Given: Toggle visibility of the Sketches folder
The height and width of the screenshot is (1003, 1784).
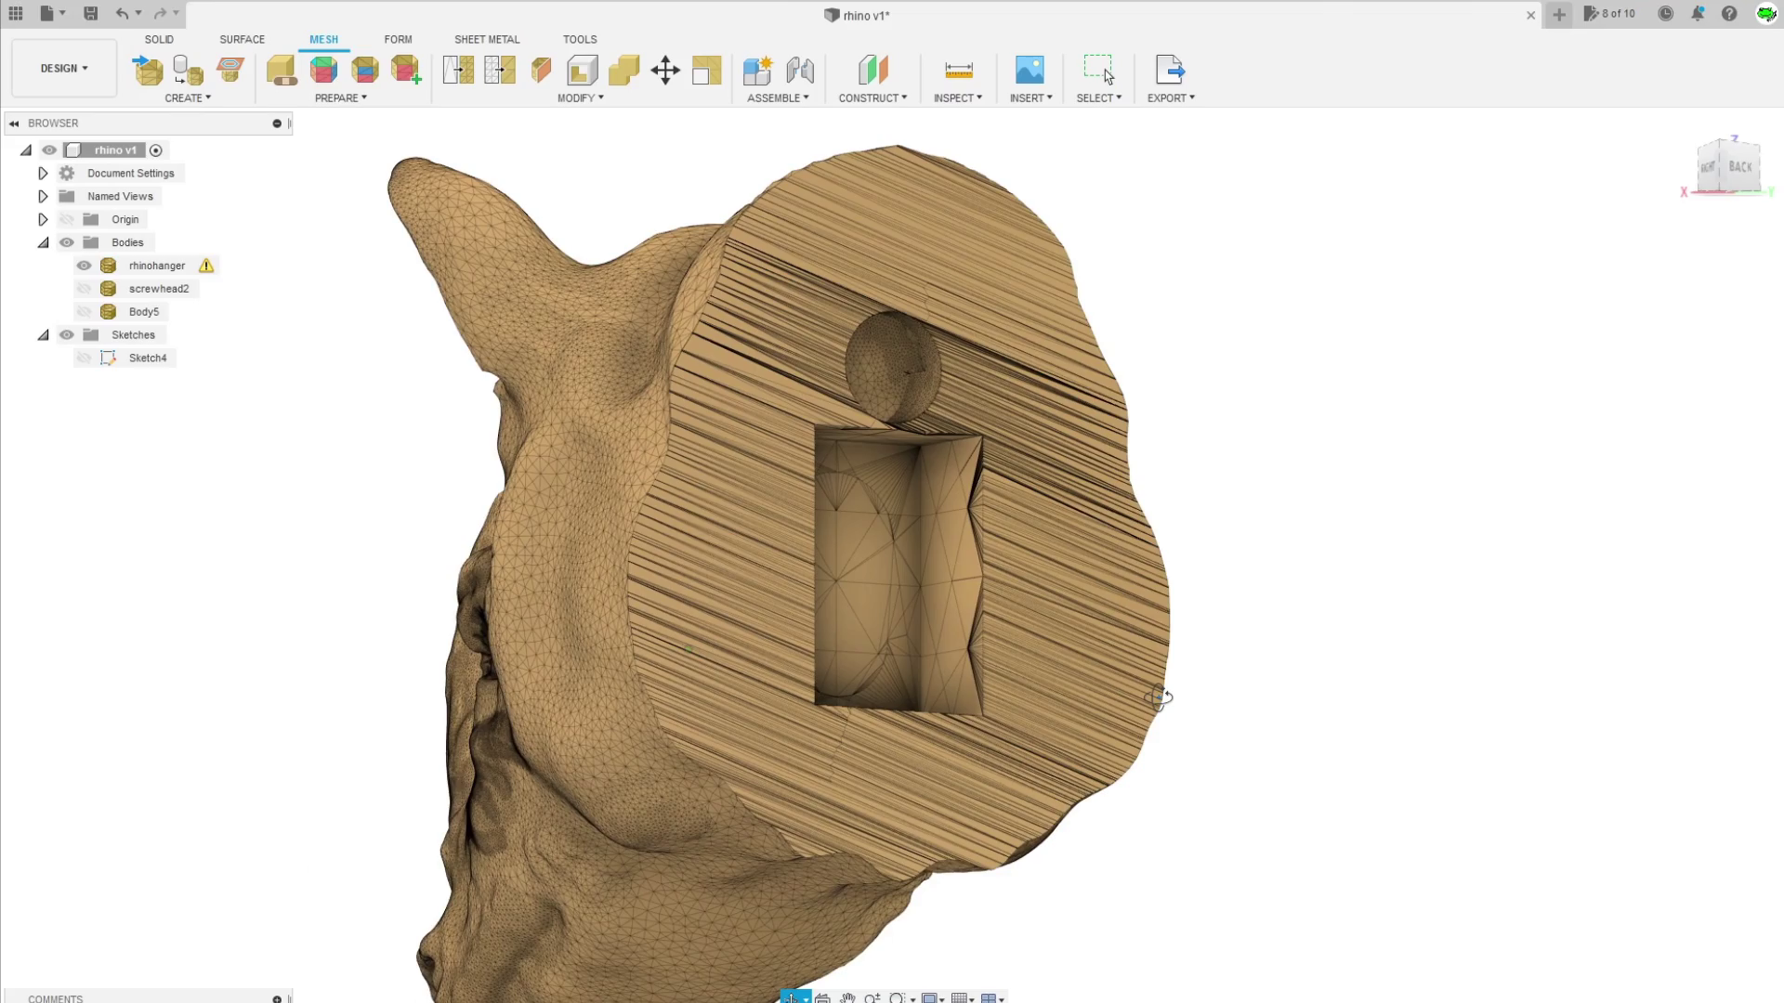Looking at the screenshot, I should [x=66, y=334].
